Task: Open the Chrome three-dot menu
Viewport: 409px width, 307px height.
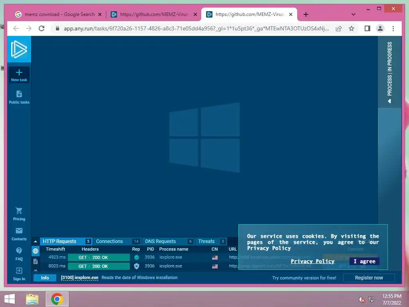Action: click(x=393, y=28)
